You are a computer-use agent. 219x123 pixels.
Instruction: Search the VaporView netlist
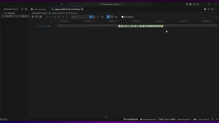22,9
